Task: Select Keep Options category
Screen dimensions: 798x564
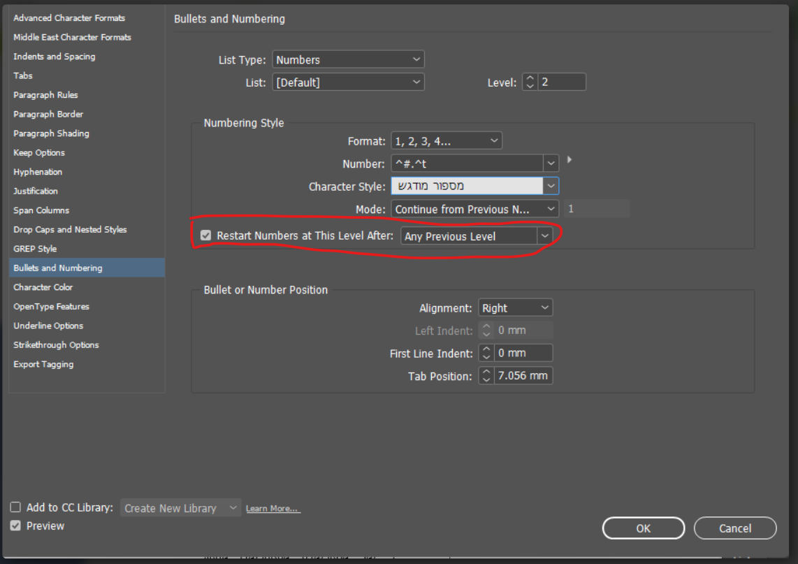Action: click(x=39, y=153)
